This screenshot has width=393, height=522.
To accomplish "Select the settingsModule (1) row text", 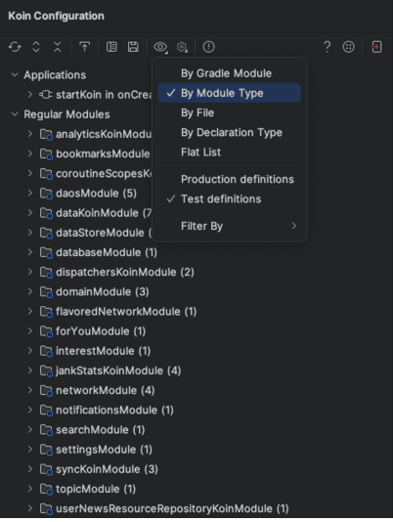I will (x=104, y=450).
